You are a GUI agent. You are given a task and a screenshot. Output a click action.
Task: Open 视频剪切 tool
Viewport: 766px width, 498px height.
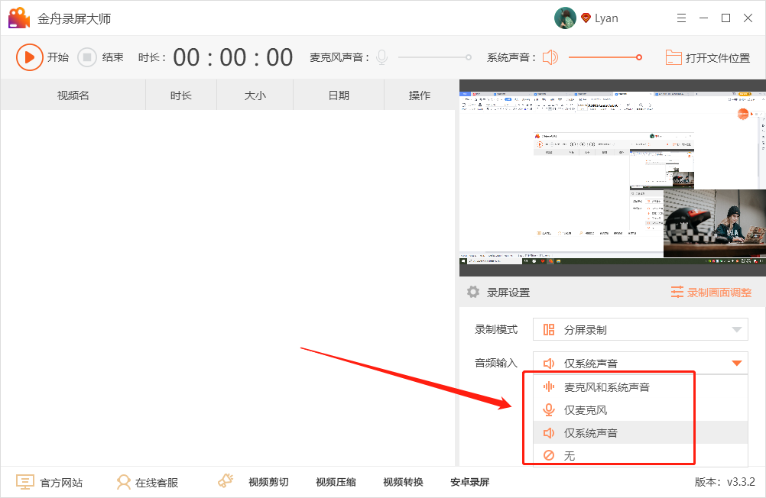[268, 483]
